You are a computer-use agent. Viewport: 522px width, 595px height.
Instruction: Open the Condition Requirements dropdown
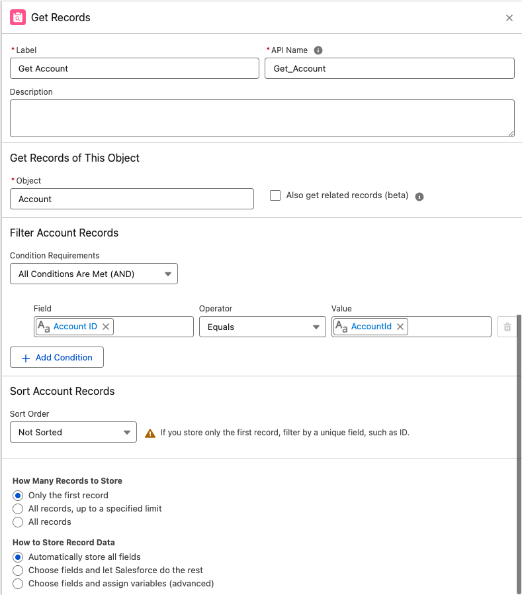click(93, 273)
